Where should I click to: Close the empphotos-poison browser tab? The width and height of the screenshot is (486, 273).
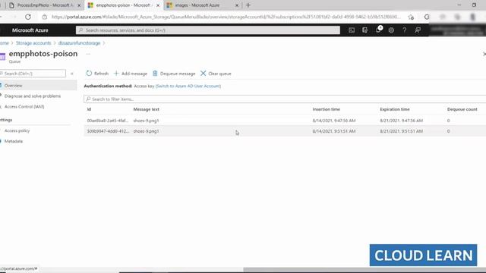pos(158,5)
